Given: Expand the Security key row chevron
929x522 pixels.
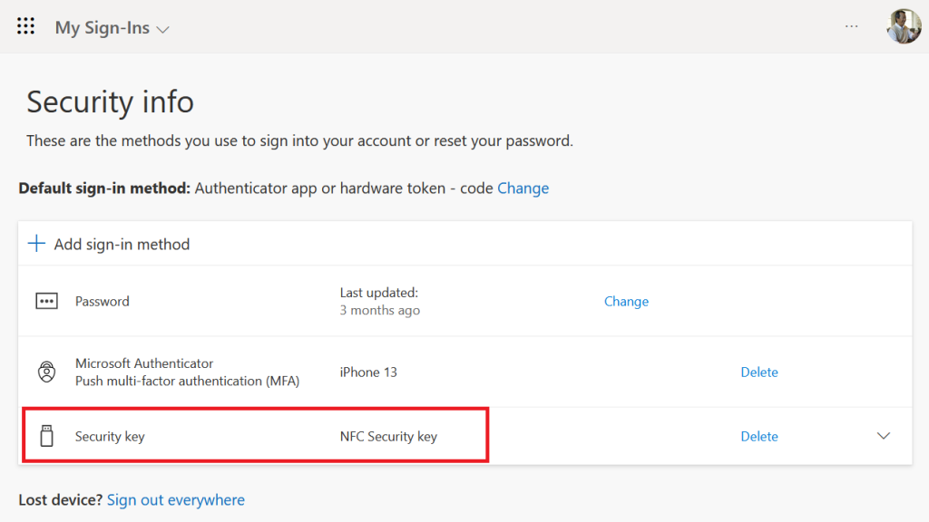Looking at the screenshot, I should click(884, 436).
